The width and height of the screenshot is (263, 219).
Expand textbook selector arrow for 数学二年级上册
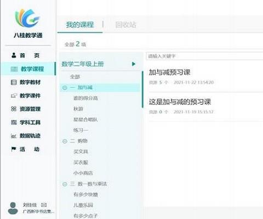point(134,64)
